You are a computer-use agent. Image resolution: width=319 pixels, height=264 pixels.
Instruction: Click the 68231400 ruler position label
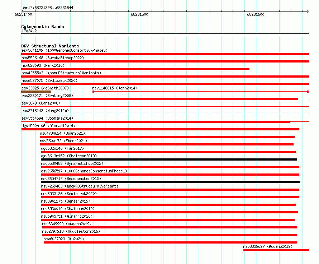[x=23, y=14]
